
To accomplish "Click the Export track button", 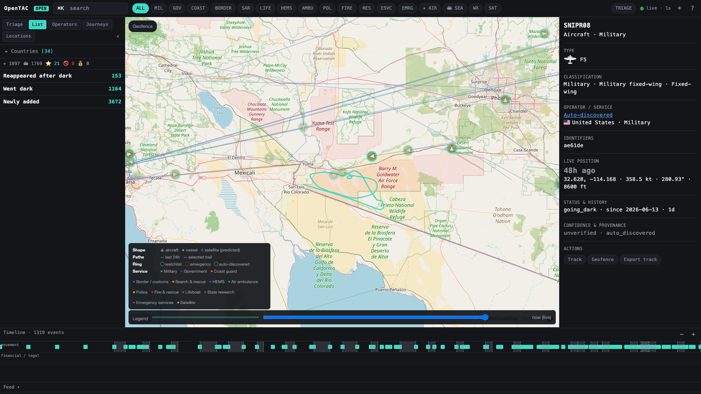I will point(640,259).
